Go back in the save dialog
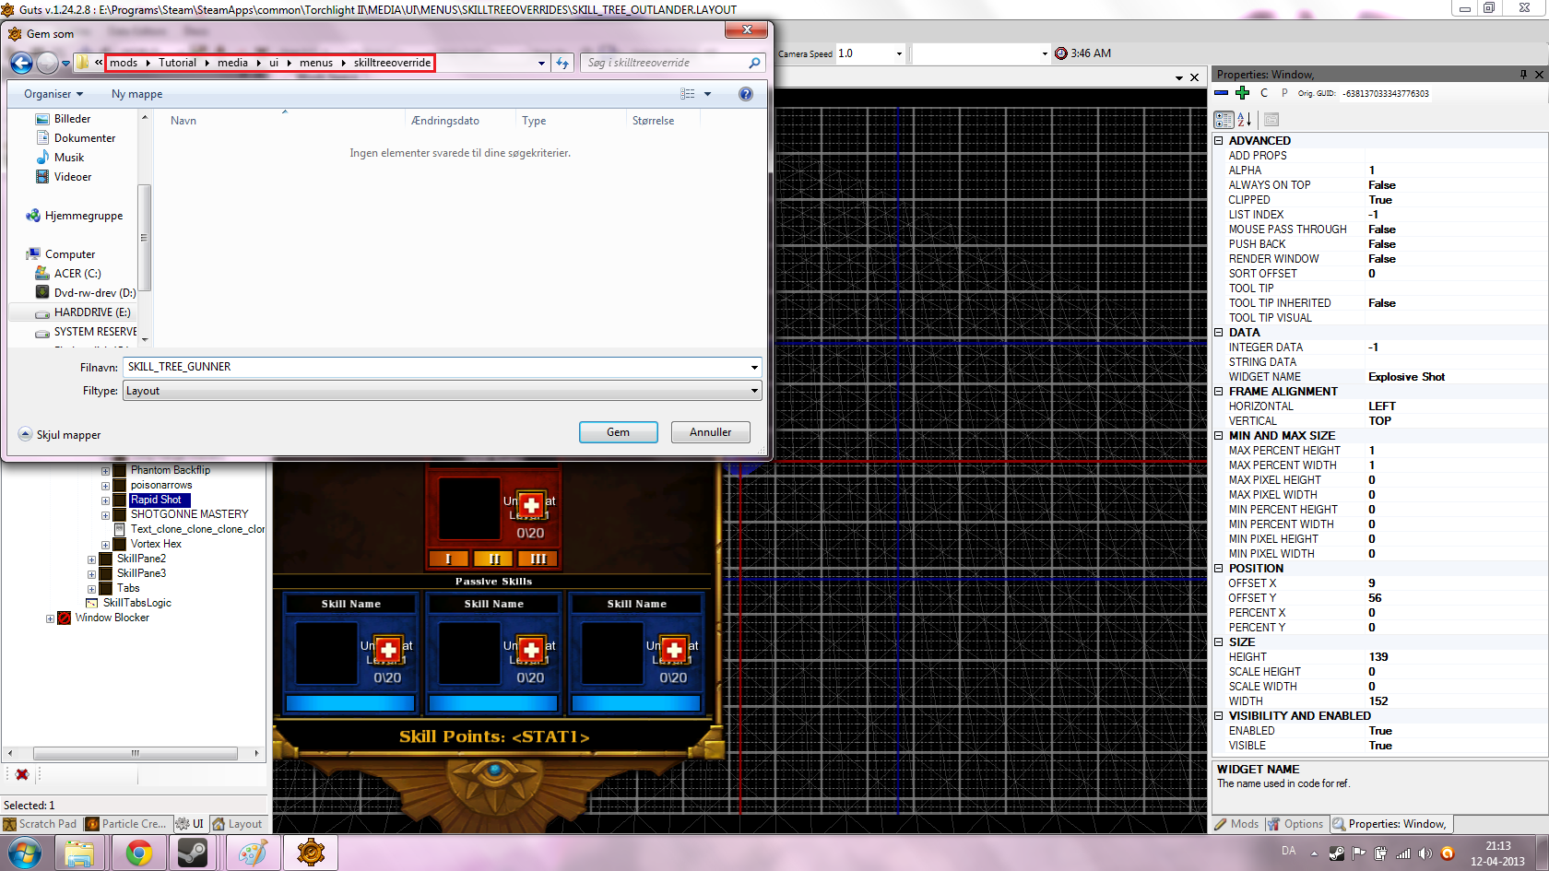 point(21,63)
